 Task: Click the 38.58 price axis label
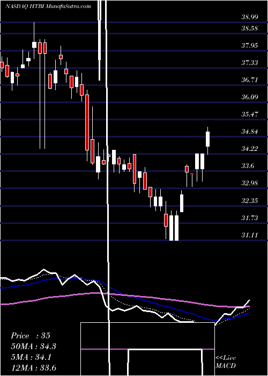pyautogui.click(x=250, y=28)
